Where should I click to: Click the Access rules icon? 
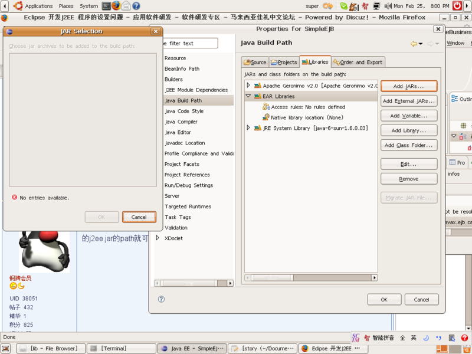tap(265, 107)
